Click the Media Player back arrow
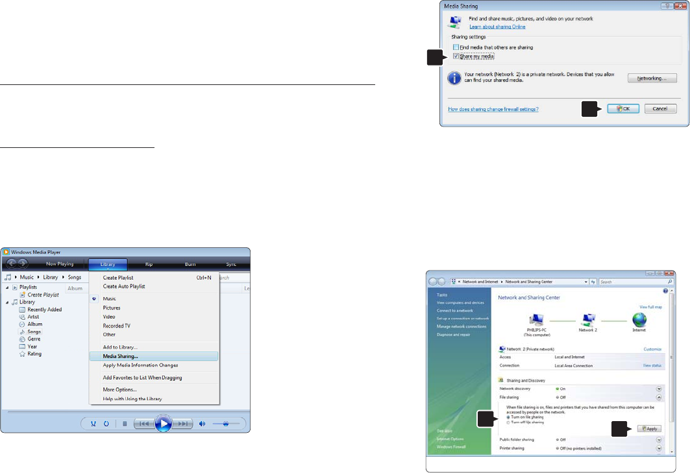 coord(10,263)
